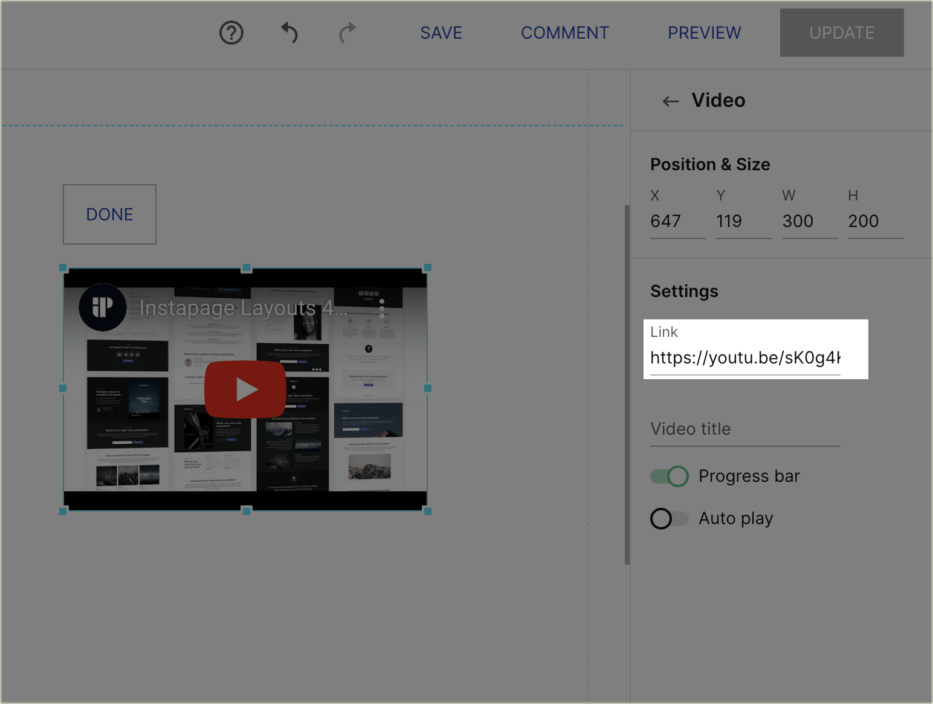Screen dimensions: 933x704
Task: Click the Instapage channel logo on the video
Action: coord(103,307)
